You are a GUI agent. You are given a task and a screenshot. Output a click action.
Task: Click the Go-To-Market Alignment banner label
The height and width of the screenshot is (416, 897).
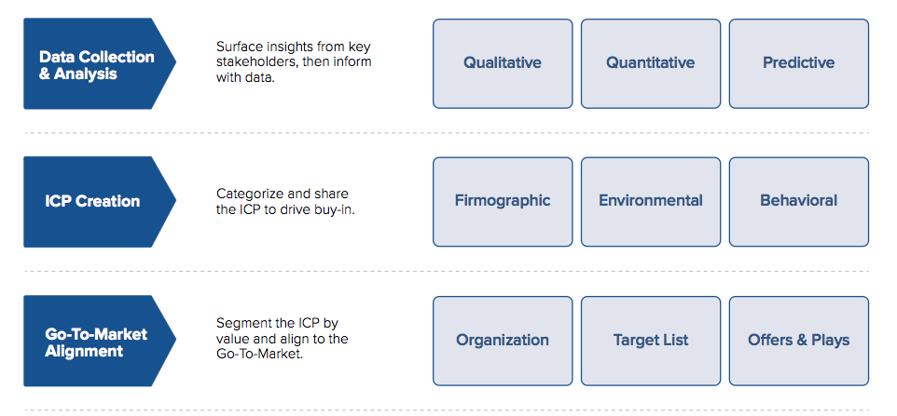tap(96, 342)
